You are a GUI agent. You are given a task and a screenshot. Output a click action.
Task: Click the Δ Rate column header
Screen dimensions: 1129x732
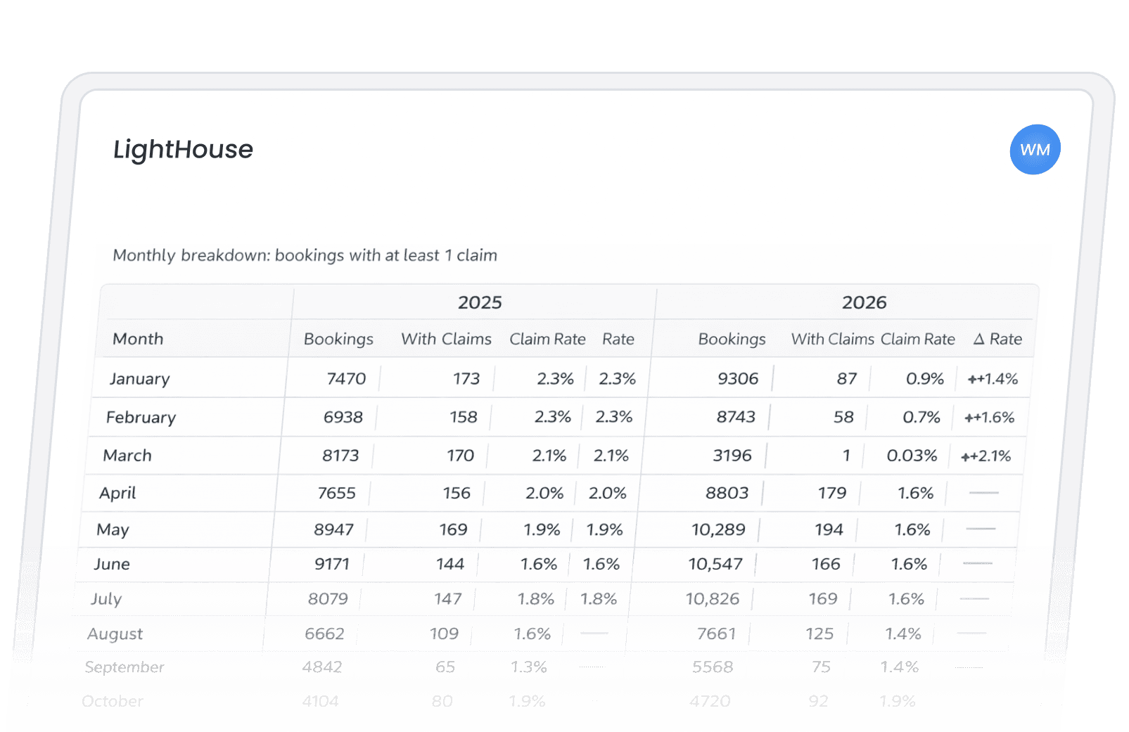tap(997, 339)
